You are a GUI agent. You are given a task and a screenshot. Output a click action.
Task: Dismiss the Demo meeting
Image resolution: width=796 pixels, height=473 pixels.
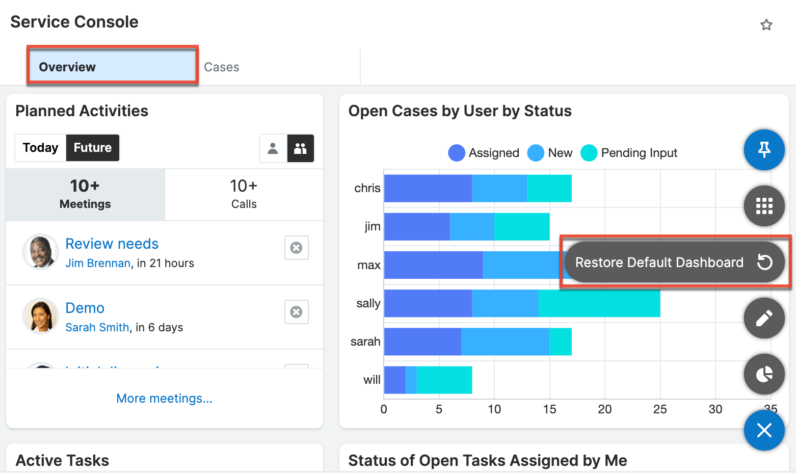click(296, 312)
